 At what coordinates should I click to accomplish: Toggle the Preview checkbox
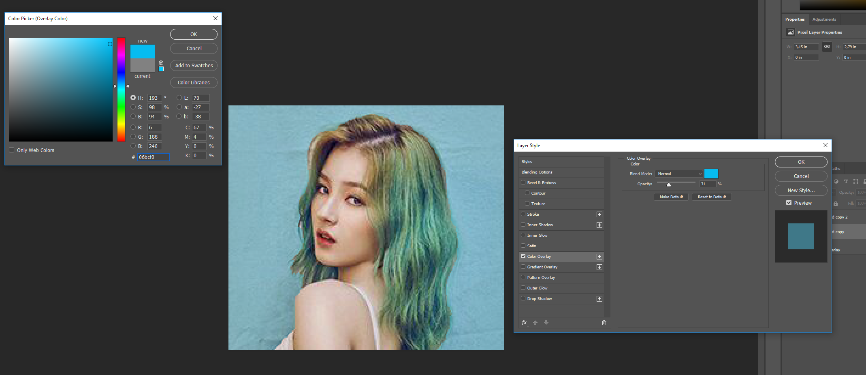point(789,203)
